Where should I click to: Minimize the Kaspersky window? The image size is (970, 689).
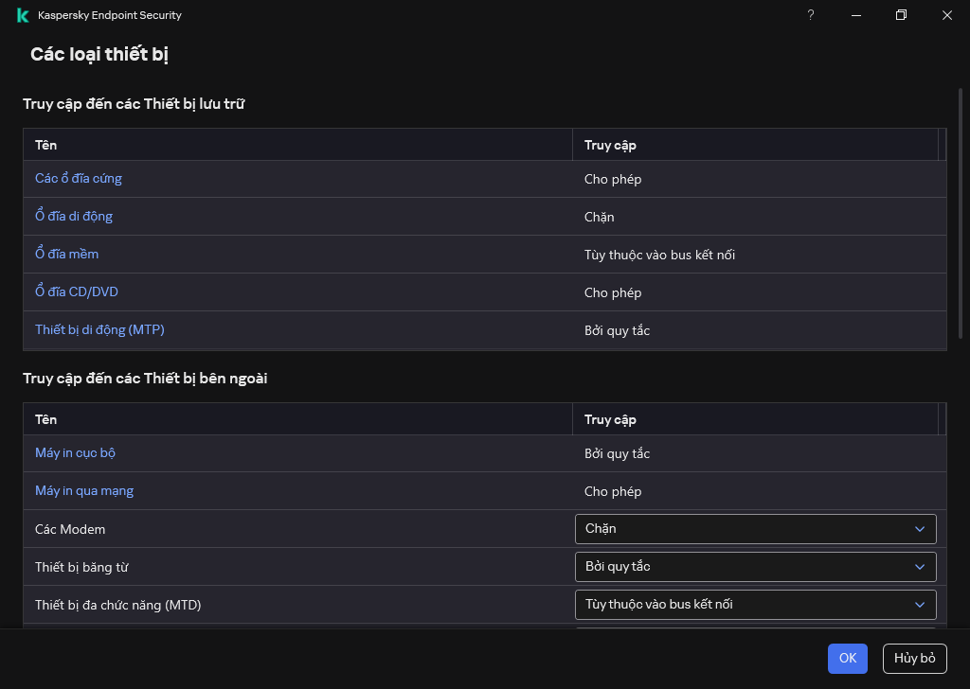tap(856, 15)
